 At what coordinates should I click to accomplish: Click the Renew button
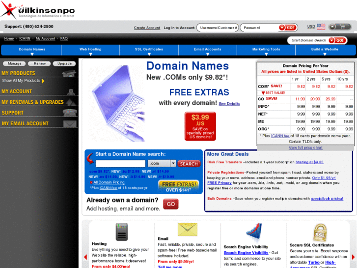click(x=40, y=63)
